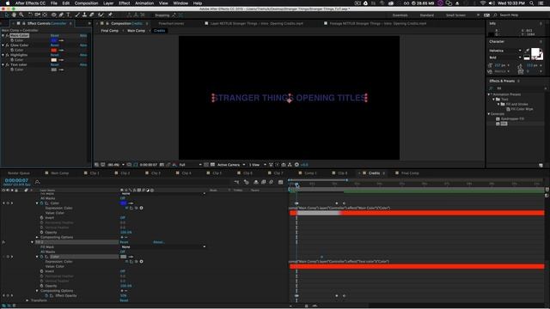Toggle Fill 2 Color stopwatch
The height and width of the screenshot is (309, 550).
coord(42,257)
